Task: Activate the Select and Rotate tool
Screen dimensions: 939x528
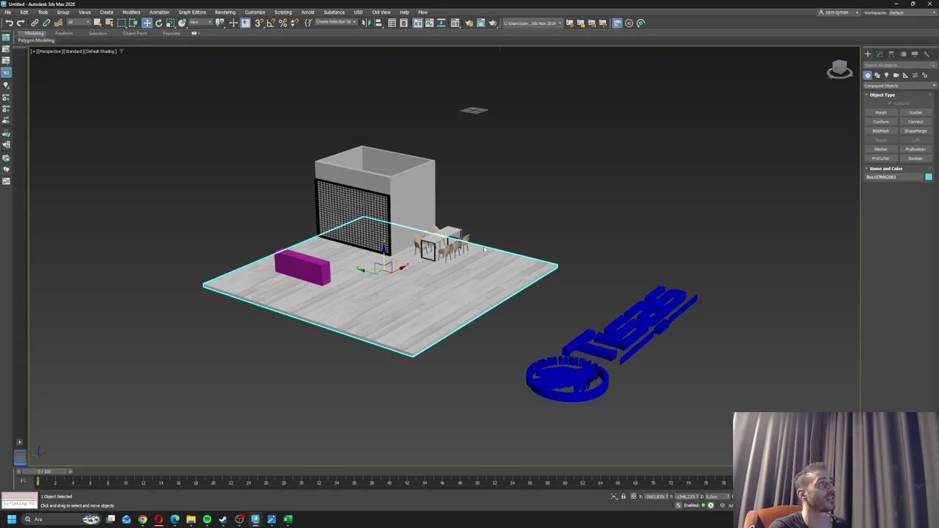Action: [x=158, y=23]
